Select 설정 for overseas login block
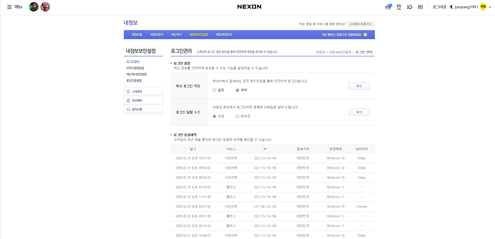 (x=215, y=90)
